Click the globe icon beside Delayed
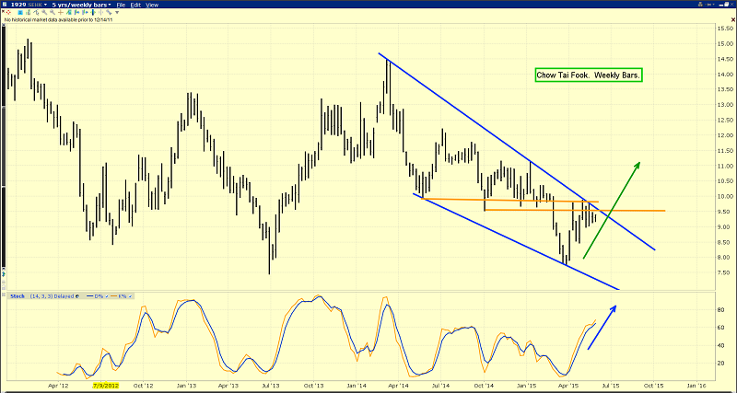The image size is (737, 393). 77,296
